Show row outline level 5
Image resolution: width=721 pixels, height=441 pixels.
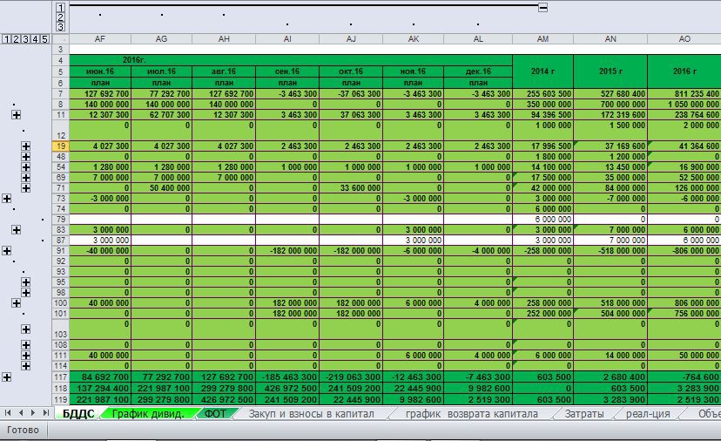coord(44,39)
